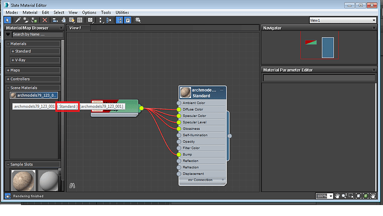Screen dimensions: 383x216
Task: Toggle Material/Map Browser panel button
Action: (x=119, y=20)
